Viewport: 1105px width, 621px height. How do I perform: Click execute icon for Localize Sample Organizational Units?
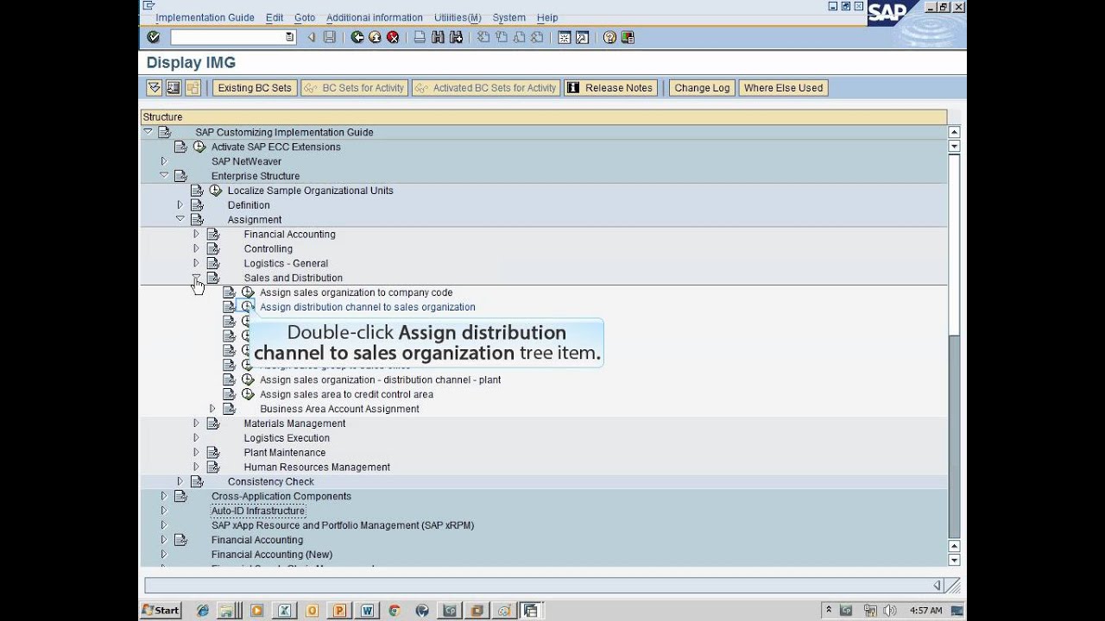[x=216, y=191]
